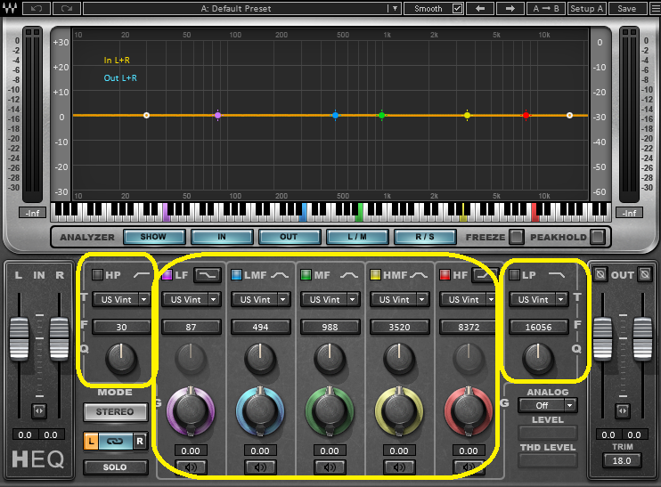The height and width of the screenshot is (487, 661).
Task: Click MF band speaker solo icon
Action: pos(329,467)
